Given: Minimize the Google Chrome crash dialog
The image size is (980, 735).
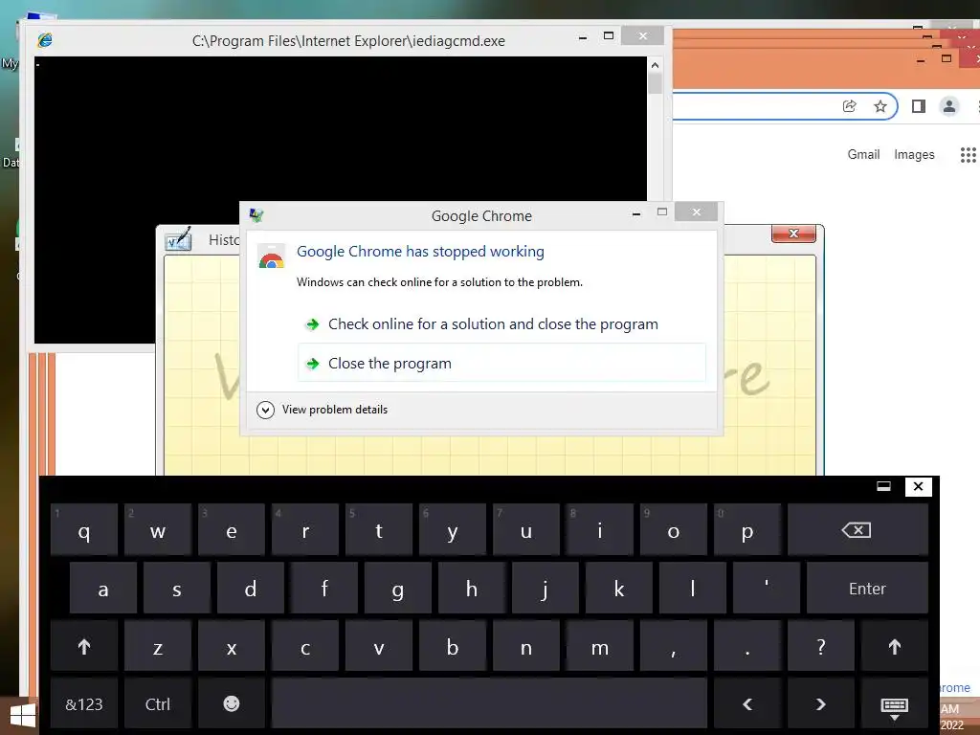Looking at the screenshot, I should coord(636,213).
